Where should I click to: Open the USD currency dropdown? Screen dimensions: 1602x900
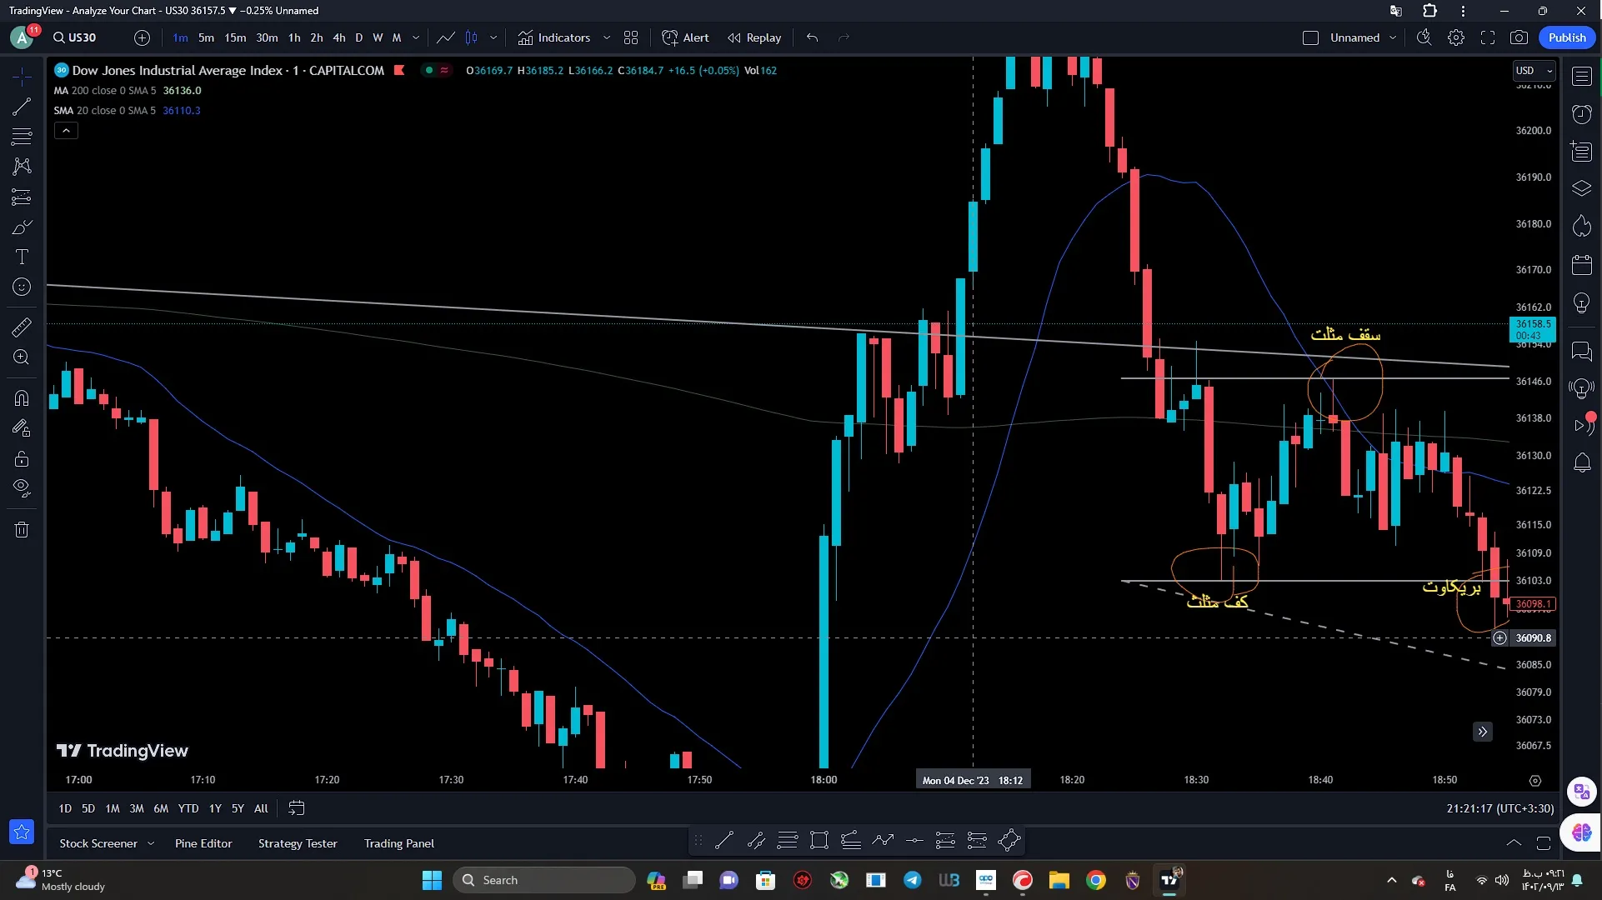[x=1534, y=71]
